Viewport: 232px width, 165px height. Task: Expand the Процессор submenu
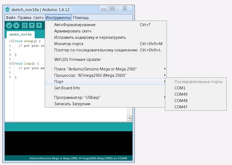[90, 75]
